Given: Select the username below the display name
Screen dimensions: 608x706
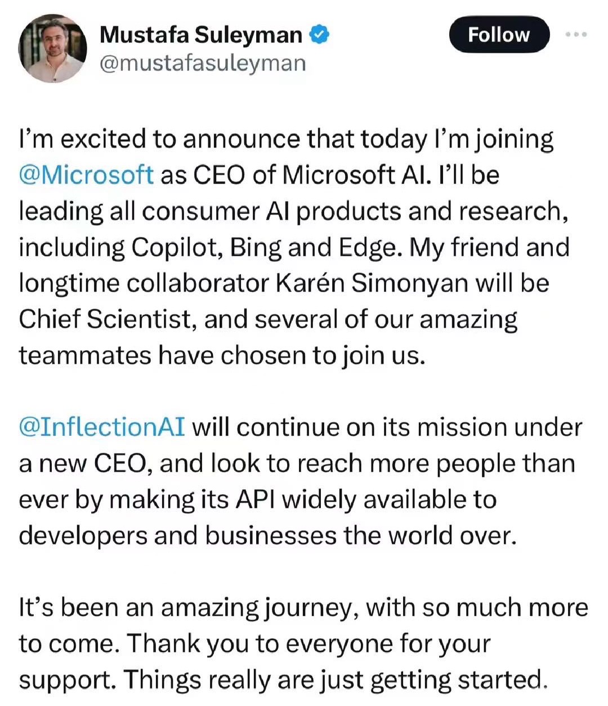Looking at the screenshot, I should [203, 64].
